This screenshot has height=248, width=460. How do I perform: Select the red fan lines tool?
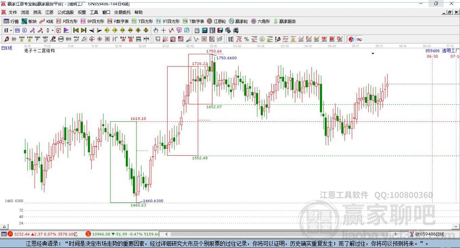point(165,39)
